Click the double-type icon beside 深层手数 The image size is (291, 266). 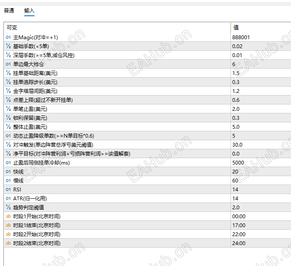pyautogui.click(x=9, y=55)
